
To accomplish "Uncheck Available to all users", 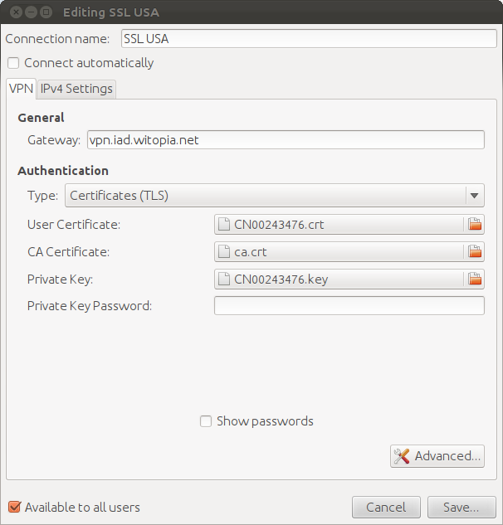I will pyautogui.click(x=14, y=507).
